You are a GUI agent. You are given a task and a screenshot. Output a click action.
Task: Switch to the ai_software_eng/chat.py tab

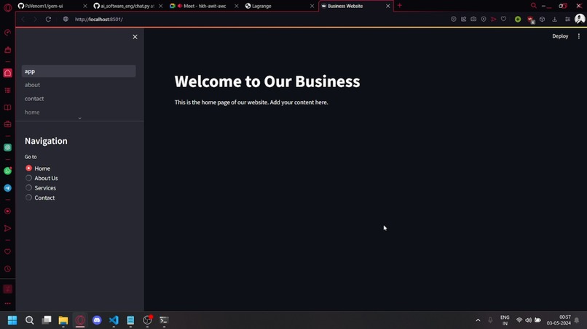click(x=127, y=6)
